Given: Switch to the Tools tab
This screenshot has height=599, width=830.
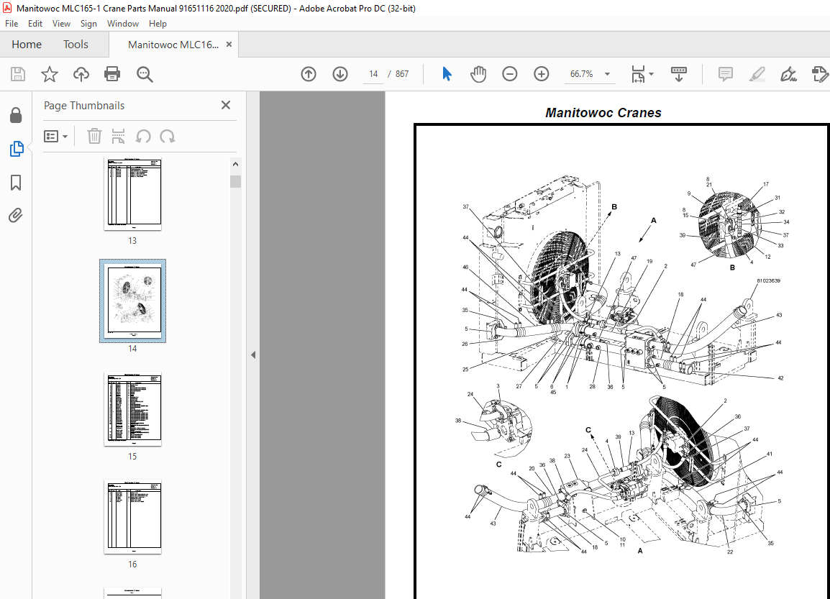Looking at the screenshot, I should 76,45.
